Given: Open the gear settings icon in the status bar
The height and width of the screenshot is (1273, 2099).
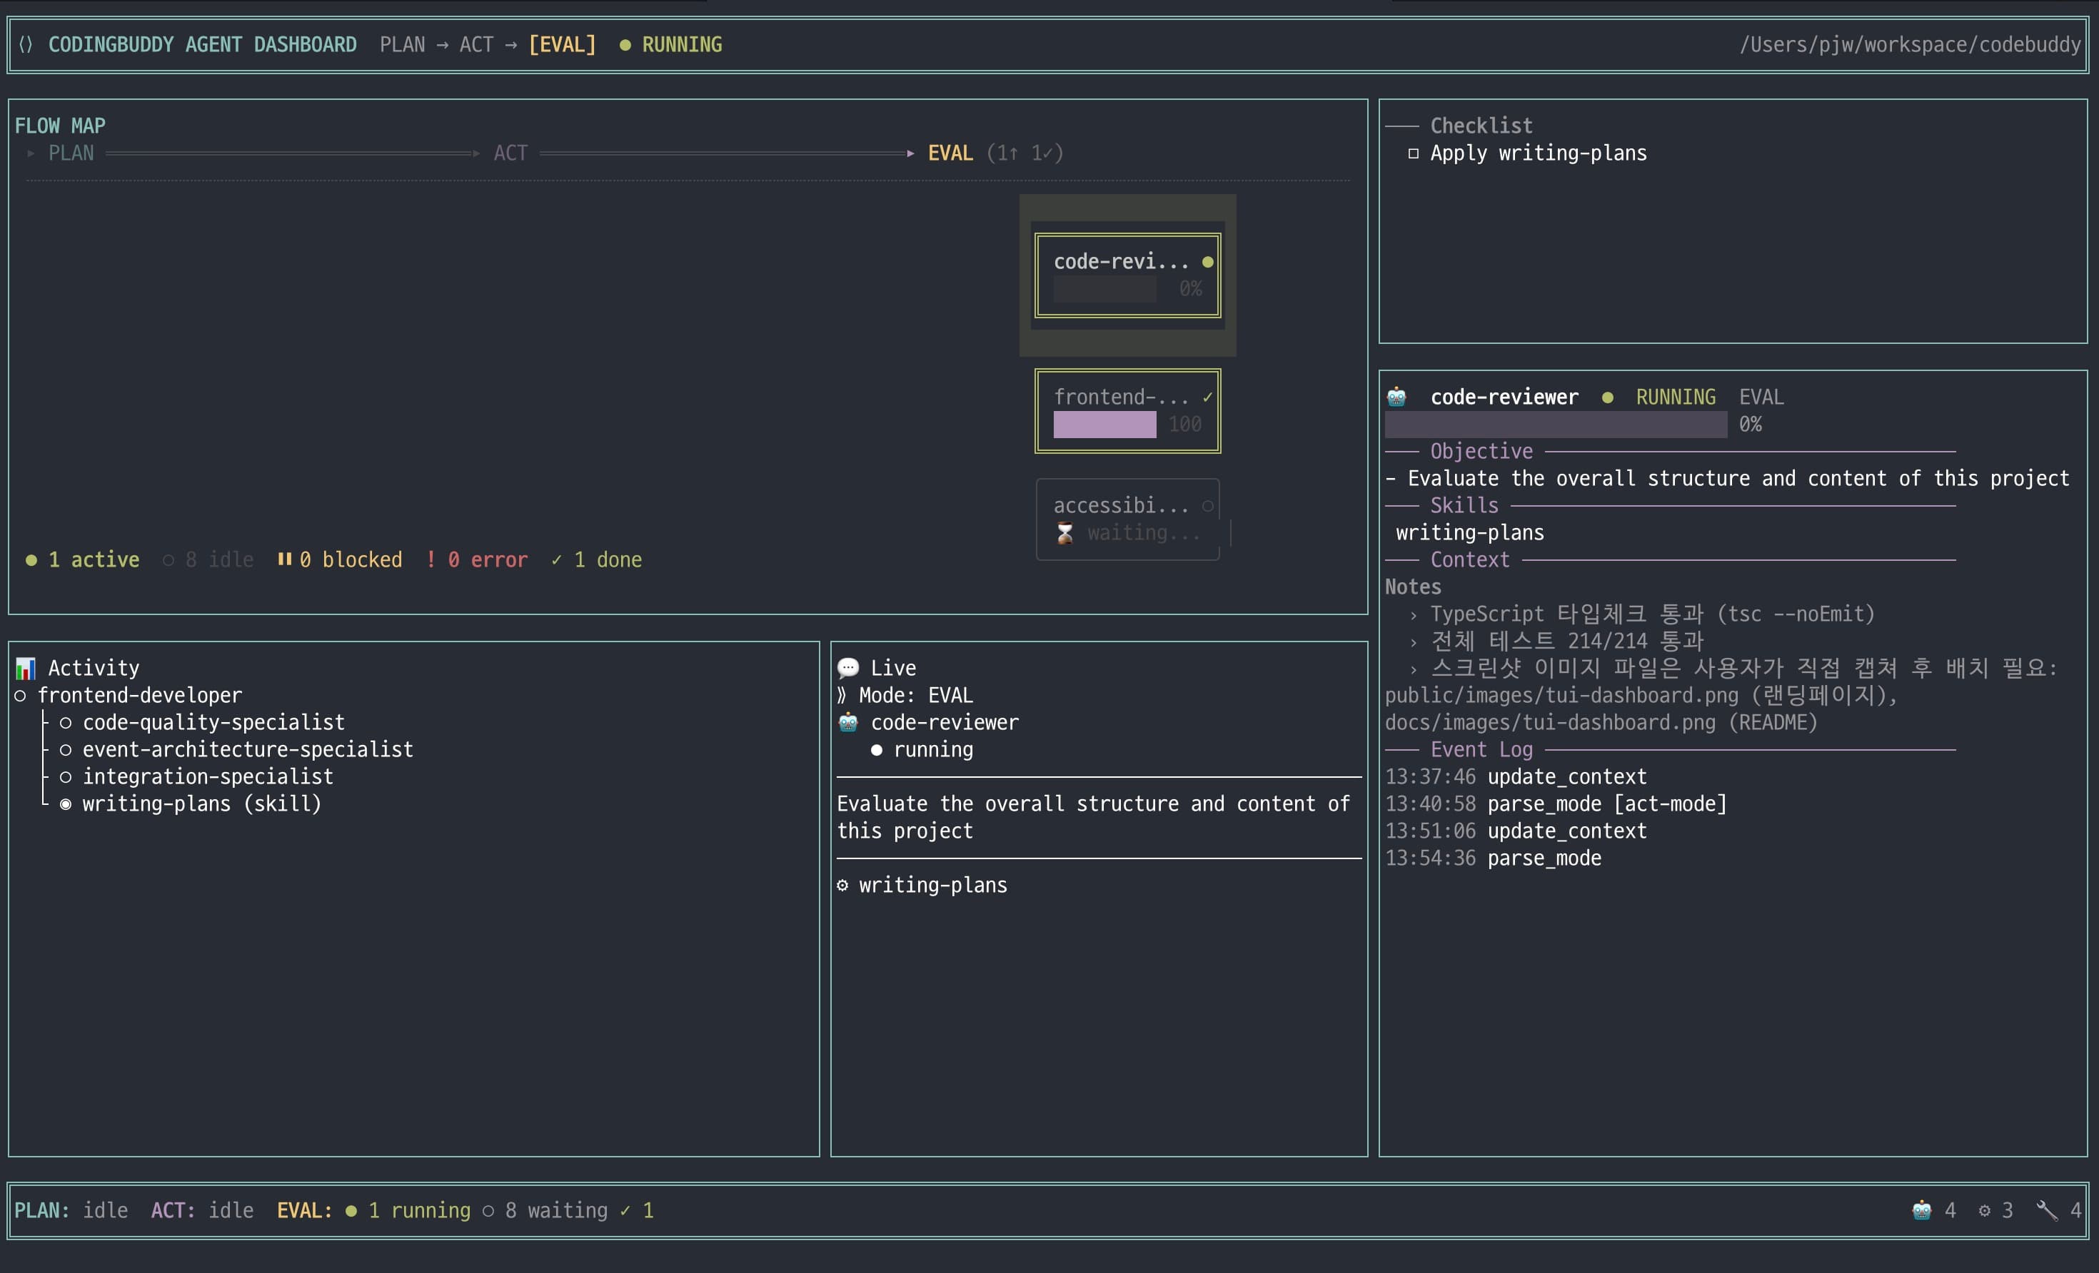Looking at the screenshot, I should point(1985,1210).
